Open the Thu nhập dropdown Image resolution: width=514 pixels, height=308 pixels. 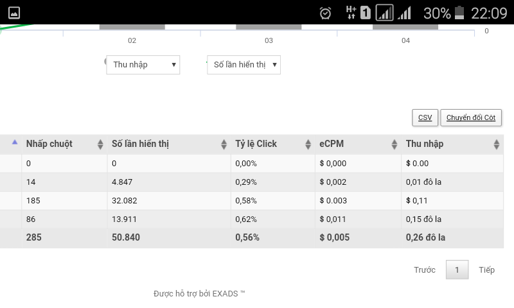point(143,65)
